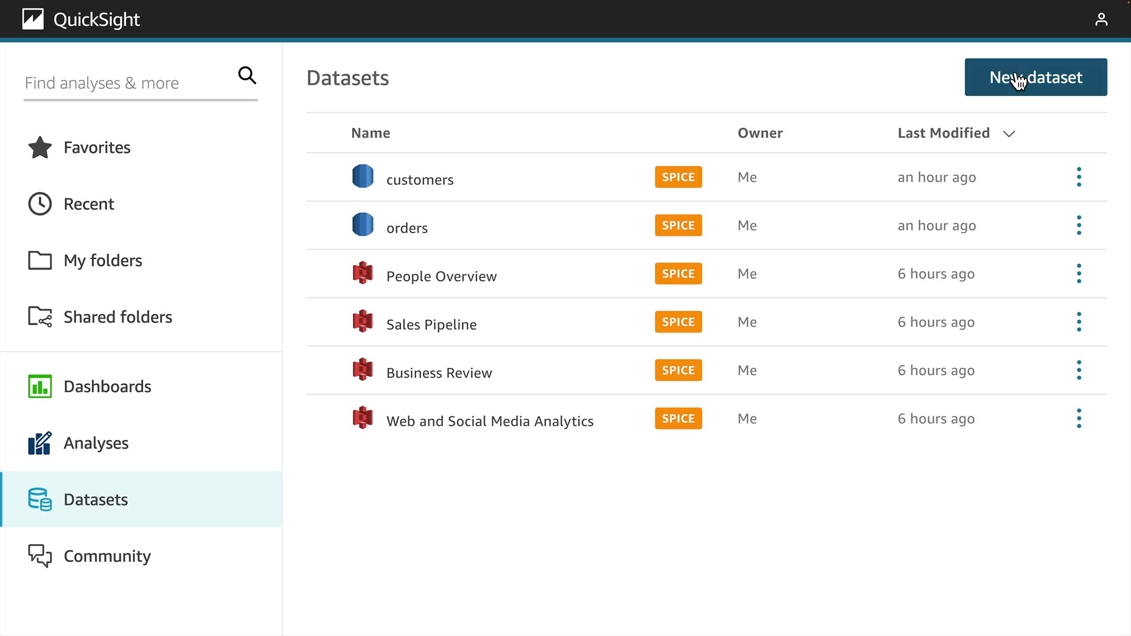Open the user account icon
Image resolution: width=1131 pixels, height=636 pixels.
point(1101,19)
